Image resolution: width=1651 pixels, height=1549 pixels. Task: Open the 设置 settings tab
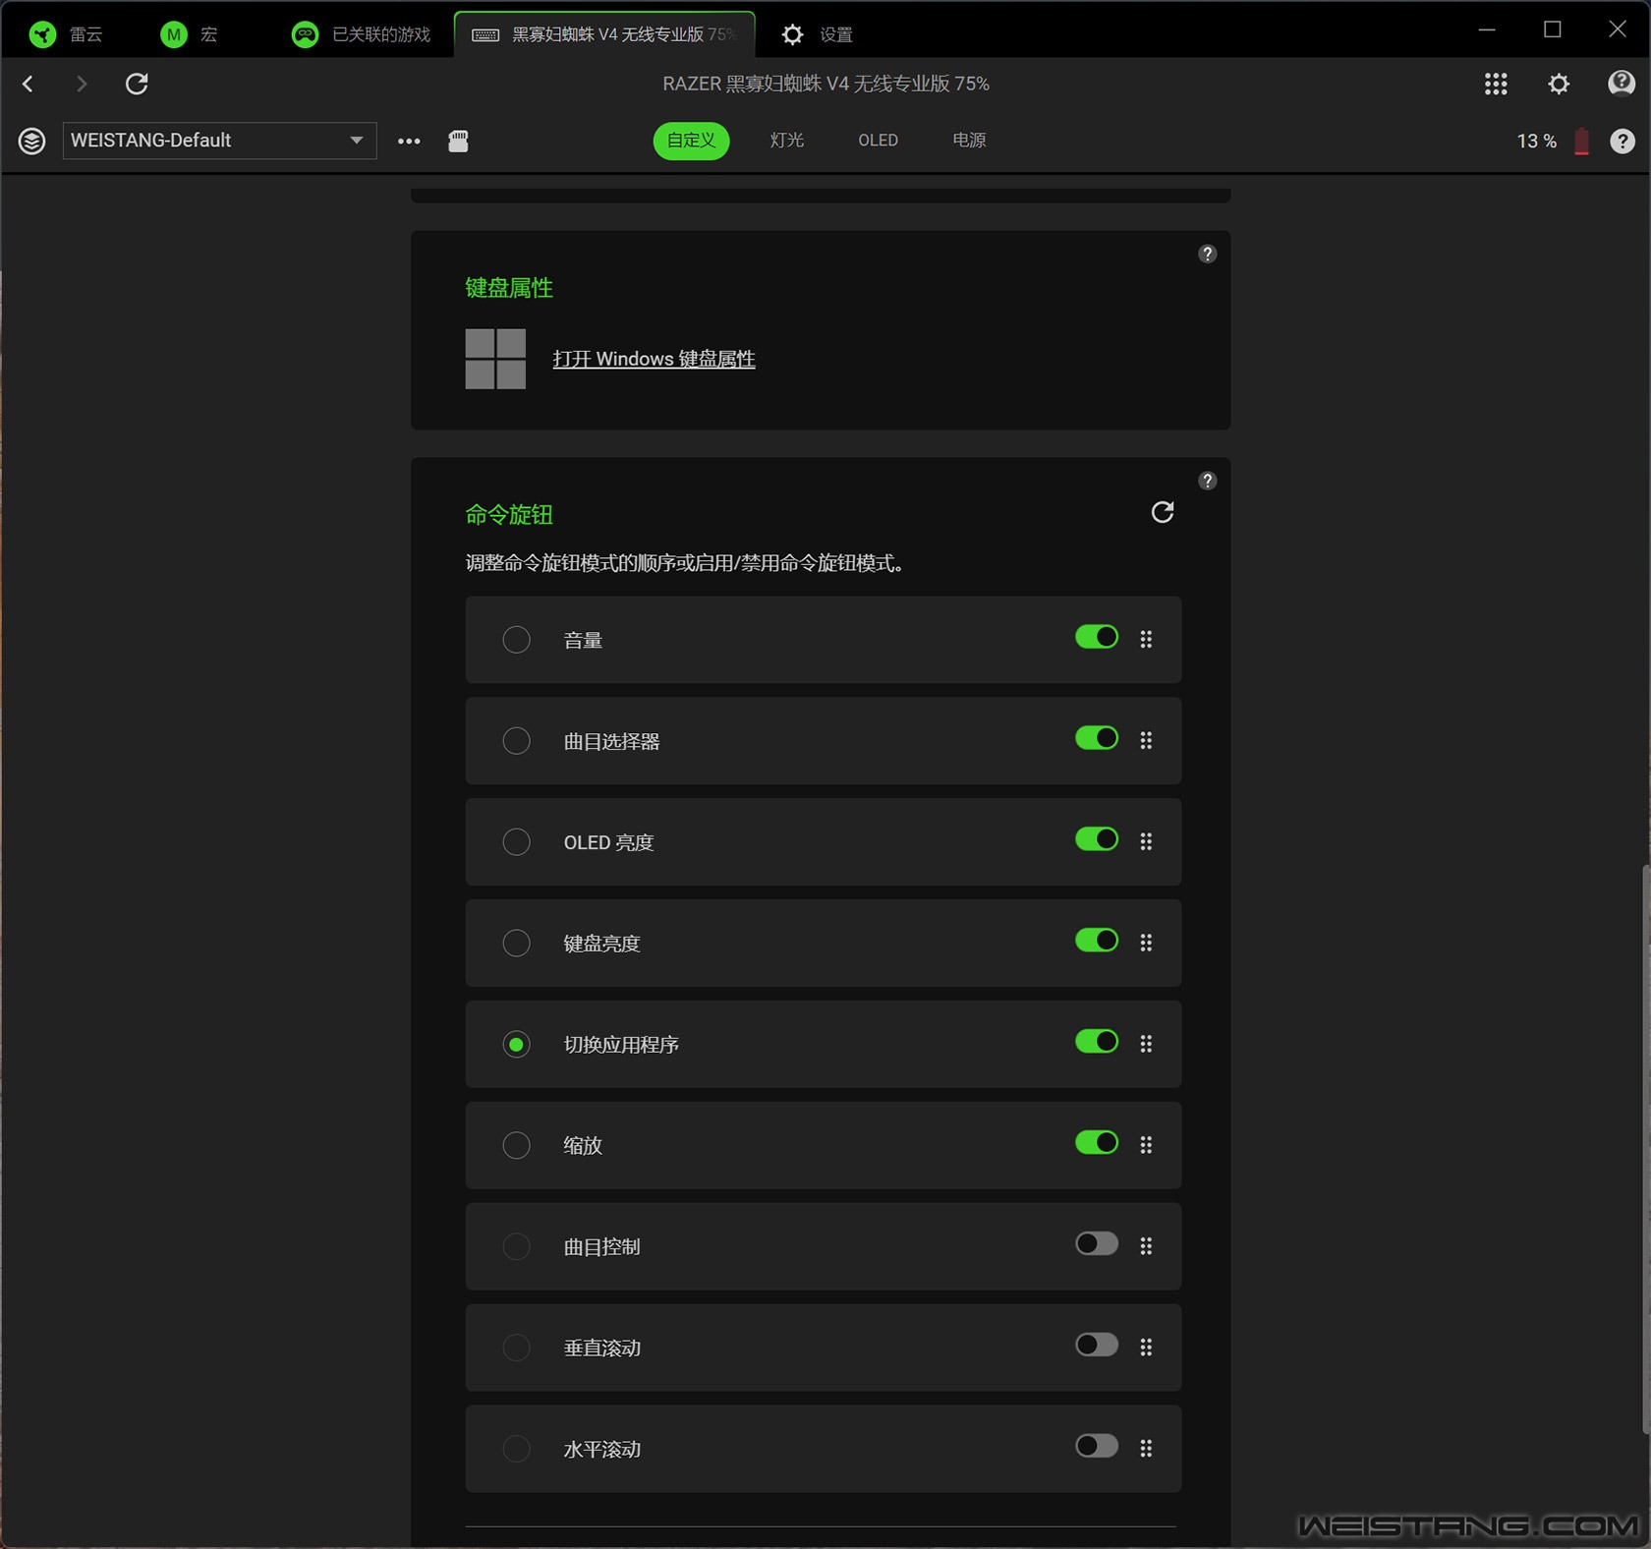(x=817, y=34)
